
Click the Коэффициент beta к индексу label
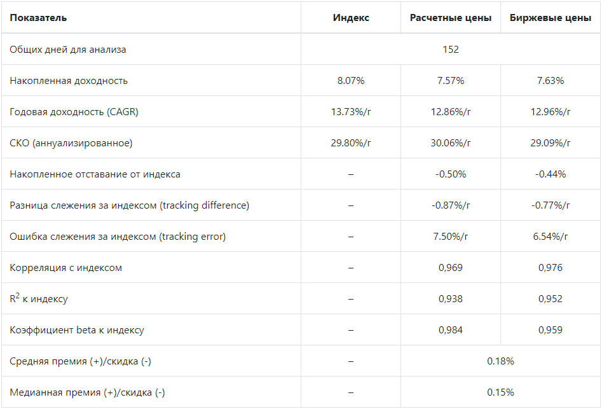tap(77, 330)
